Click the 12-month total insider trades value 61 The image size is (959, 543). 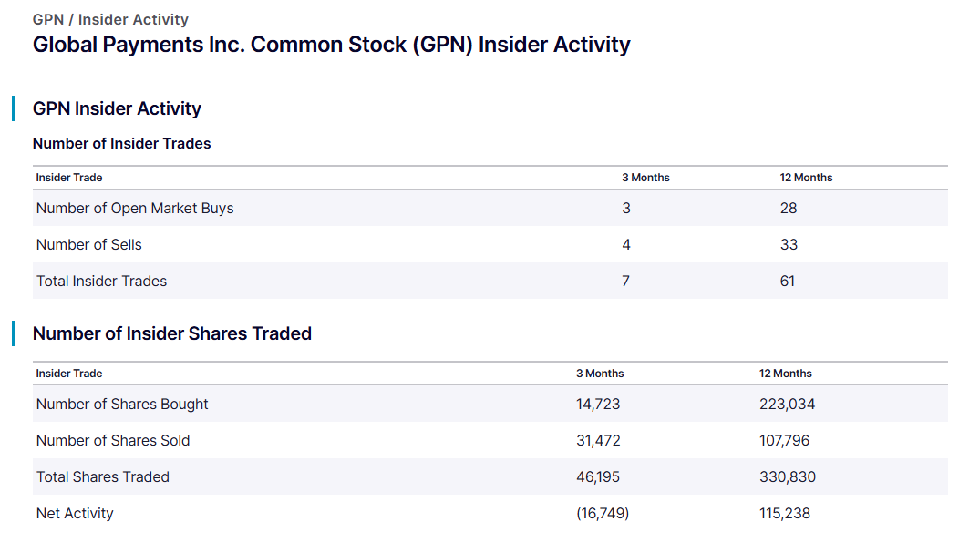pyautogui.click(x=788, y=281)
